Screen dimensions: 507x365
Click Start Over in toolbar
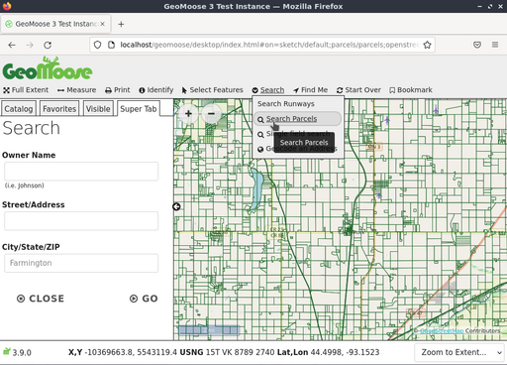click(358, 90)
